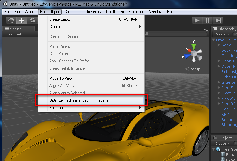Click the green Y axis cone

click(x=194, y=46)
